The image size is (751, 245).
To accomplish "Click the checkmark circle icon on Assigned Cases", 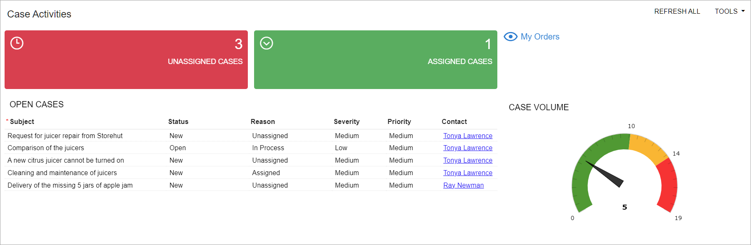I will pyautogui.click(x=267, y=43).
